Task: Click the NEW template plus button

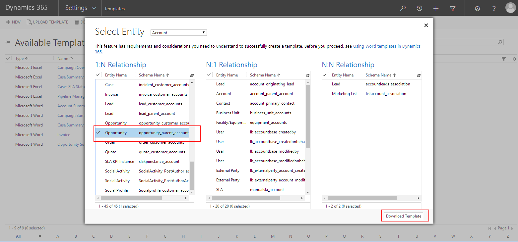Action: (x=13, y=22)
